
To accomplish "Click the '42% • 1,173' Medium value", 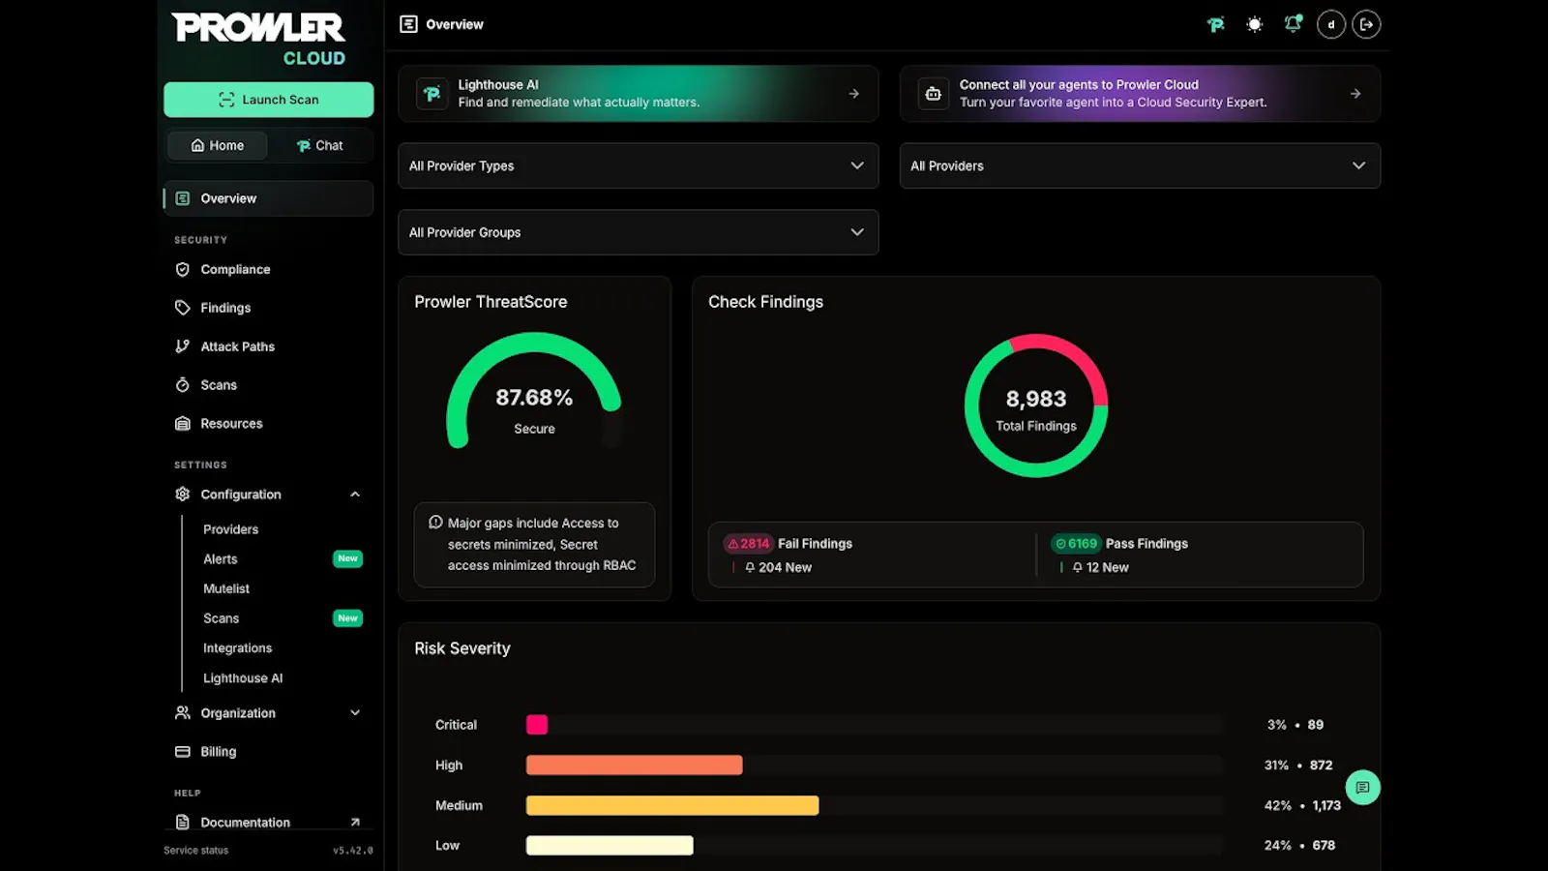I will pyautogui.click(x=1302, y=805).
